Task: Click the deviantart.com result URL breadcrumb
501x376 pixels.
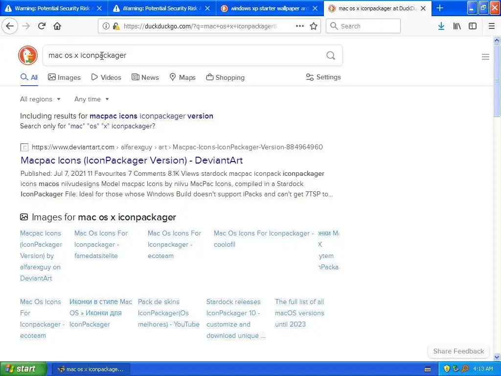Action: click(x=177, y=147)
